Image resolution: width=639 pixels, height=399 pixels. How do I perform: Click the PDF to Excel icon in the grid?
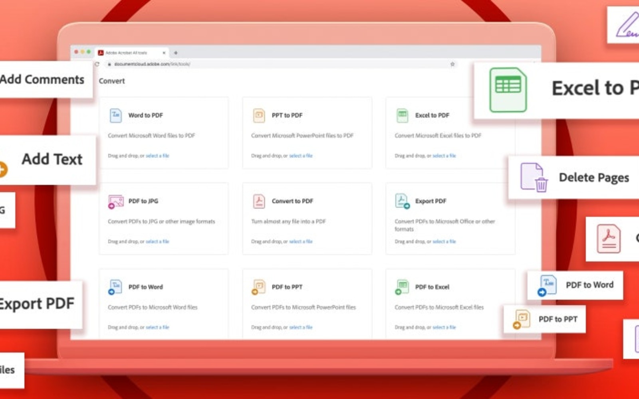[402, 287]
